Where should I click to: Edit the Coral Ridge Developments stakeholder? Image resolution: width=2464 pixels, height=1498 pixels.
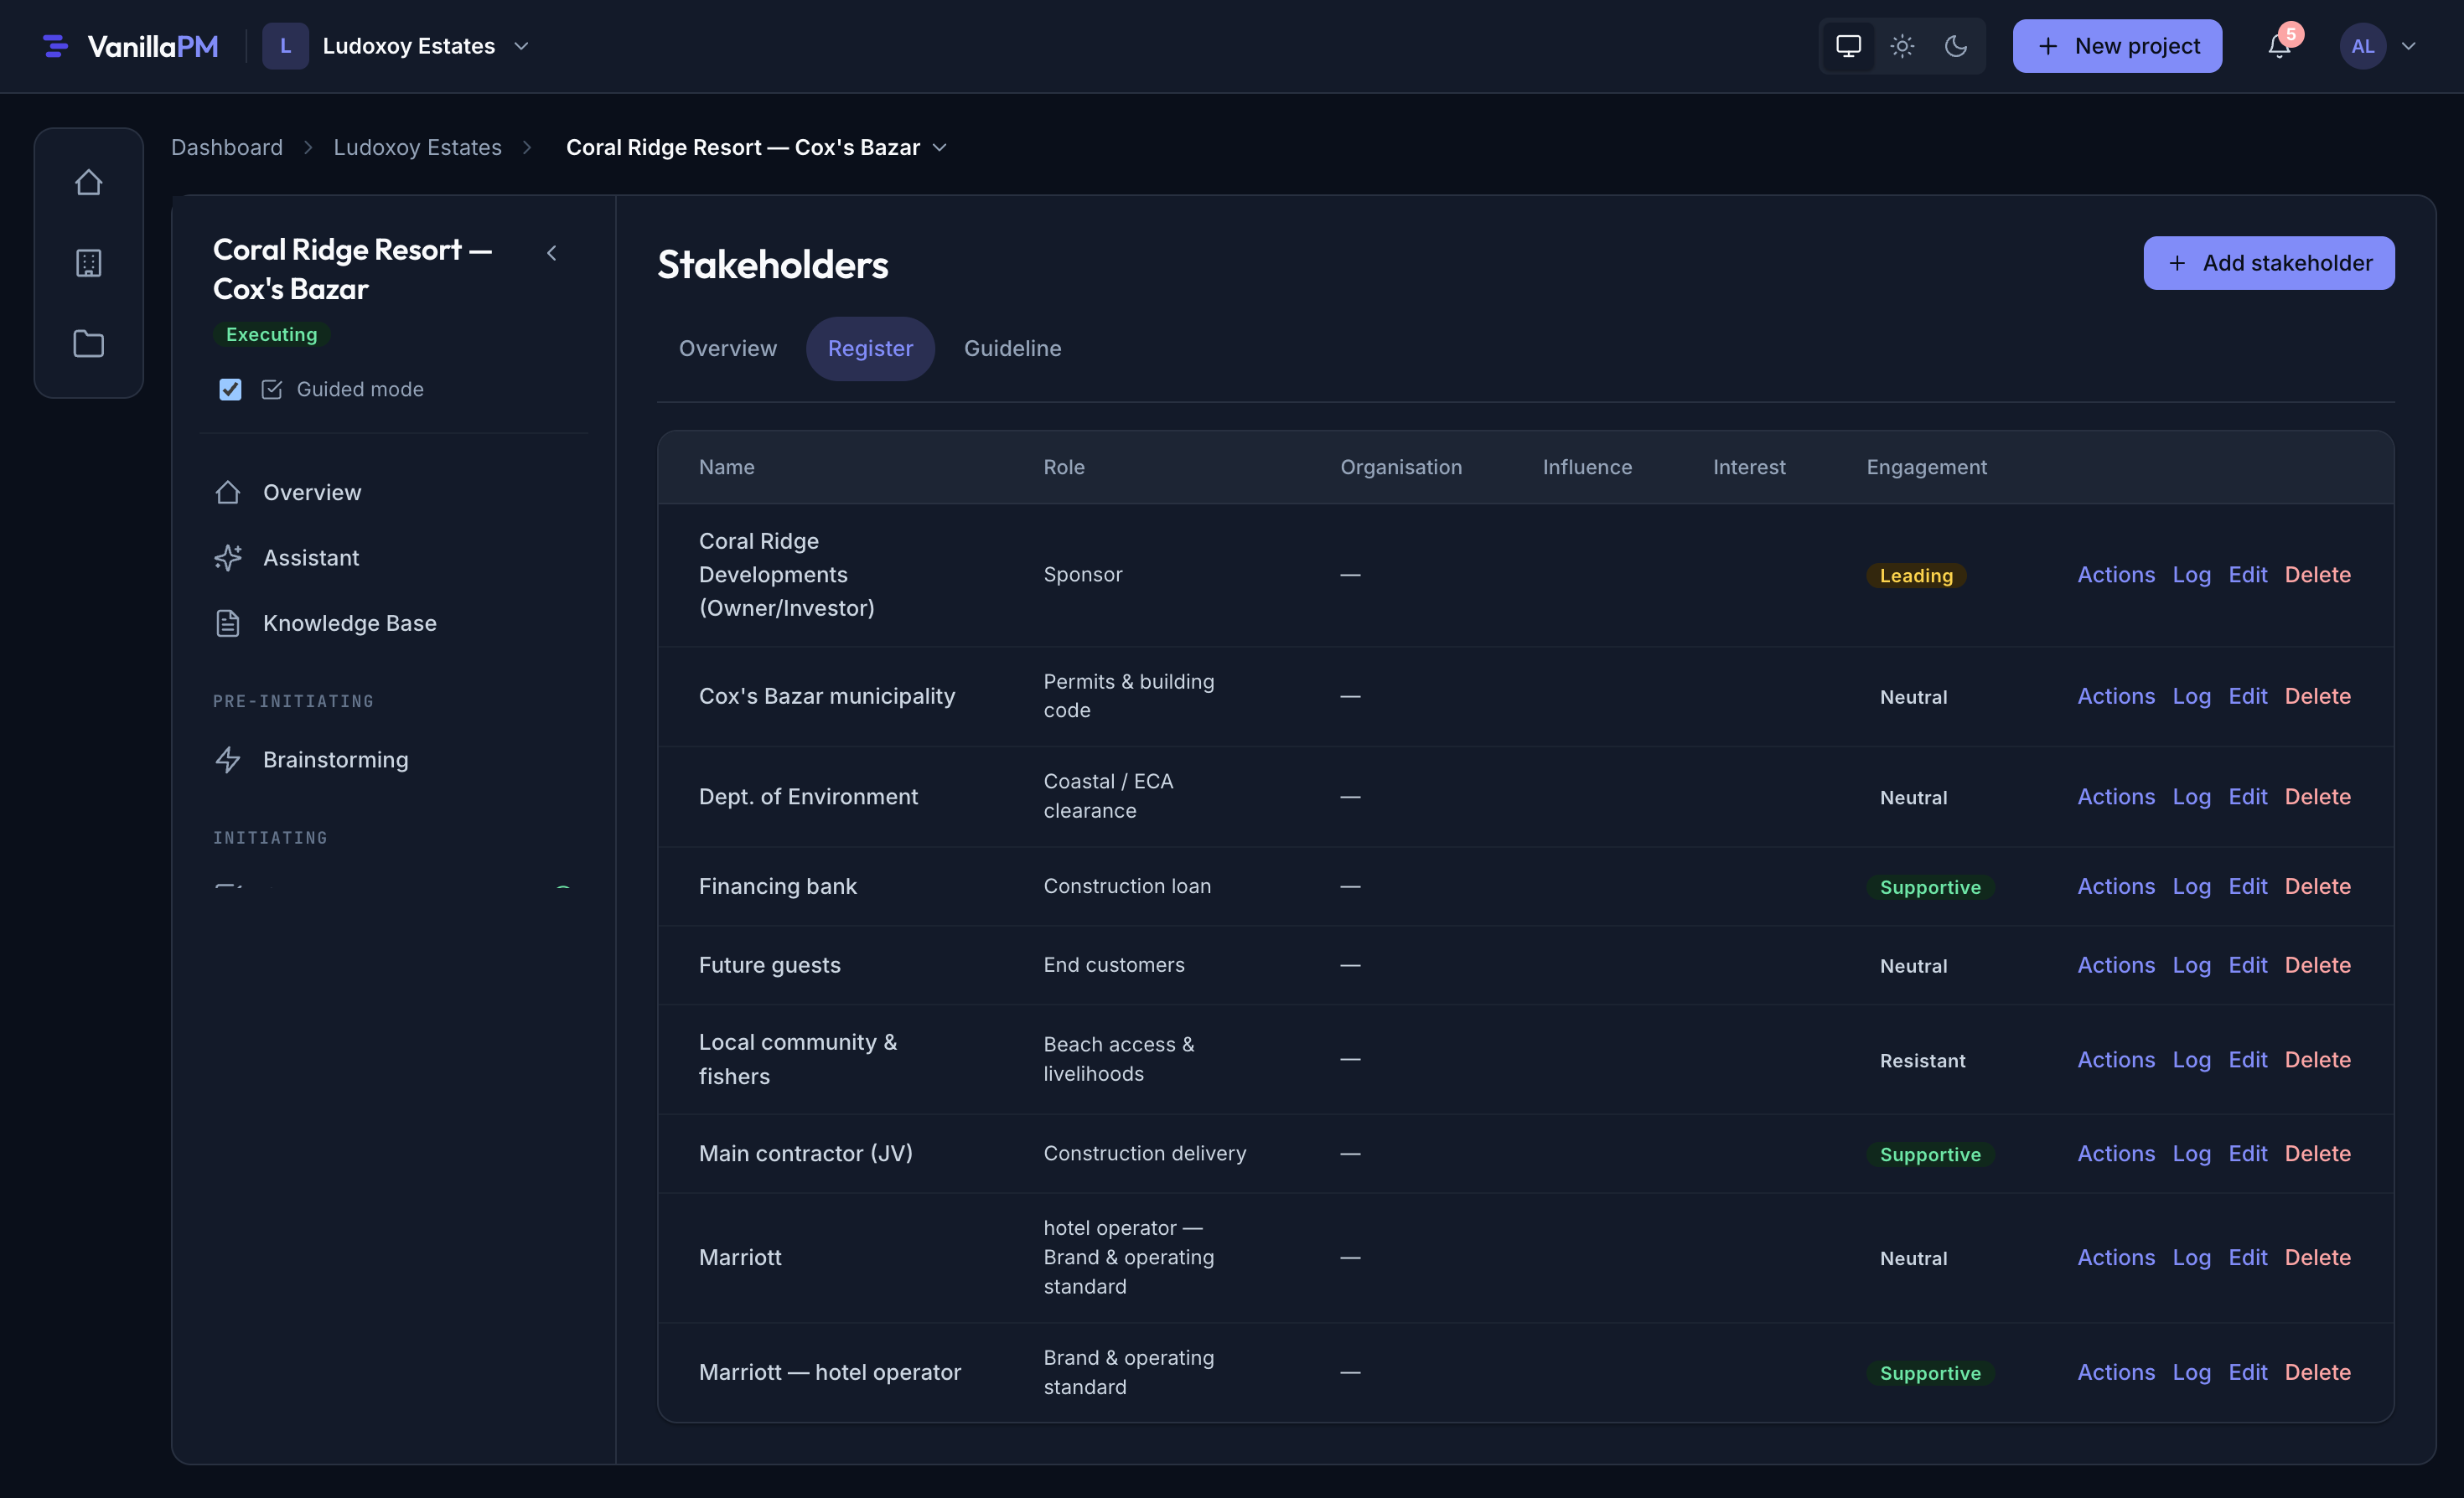(x=2248, y=575)
